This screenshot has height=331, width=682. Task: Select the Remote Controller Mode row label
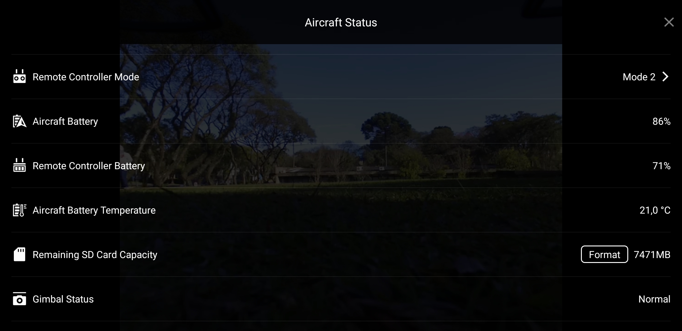coord(86,77)
